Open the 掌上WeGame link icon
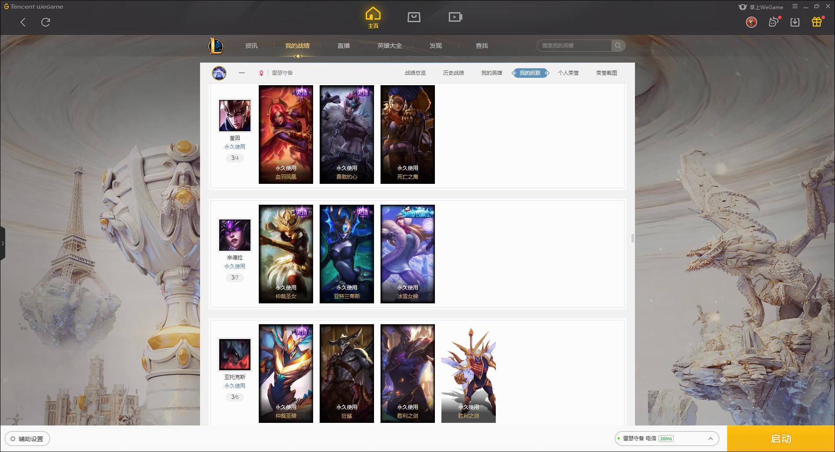 pos(761,7)
